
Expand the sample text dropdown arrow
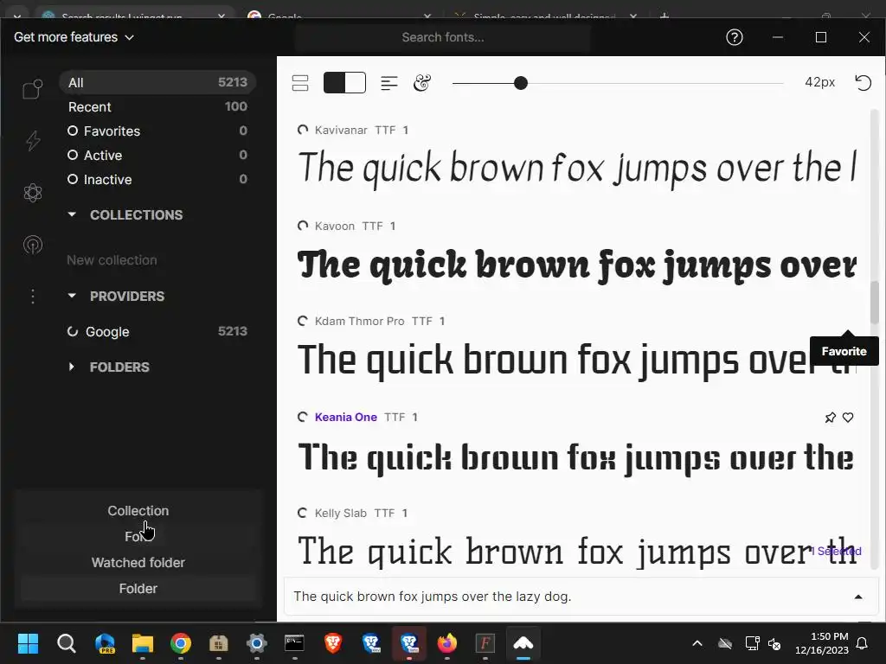click(858, 597)
